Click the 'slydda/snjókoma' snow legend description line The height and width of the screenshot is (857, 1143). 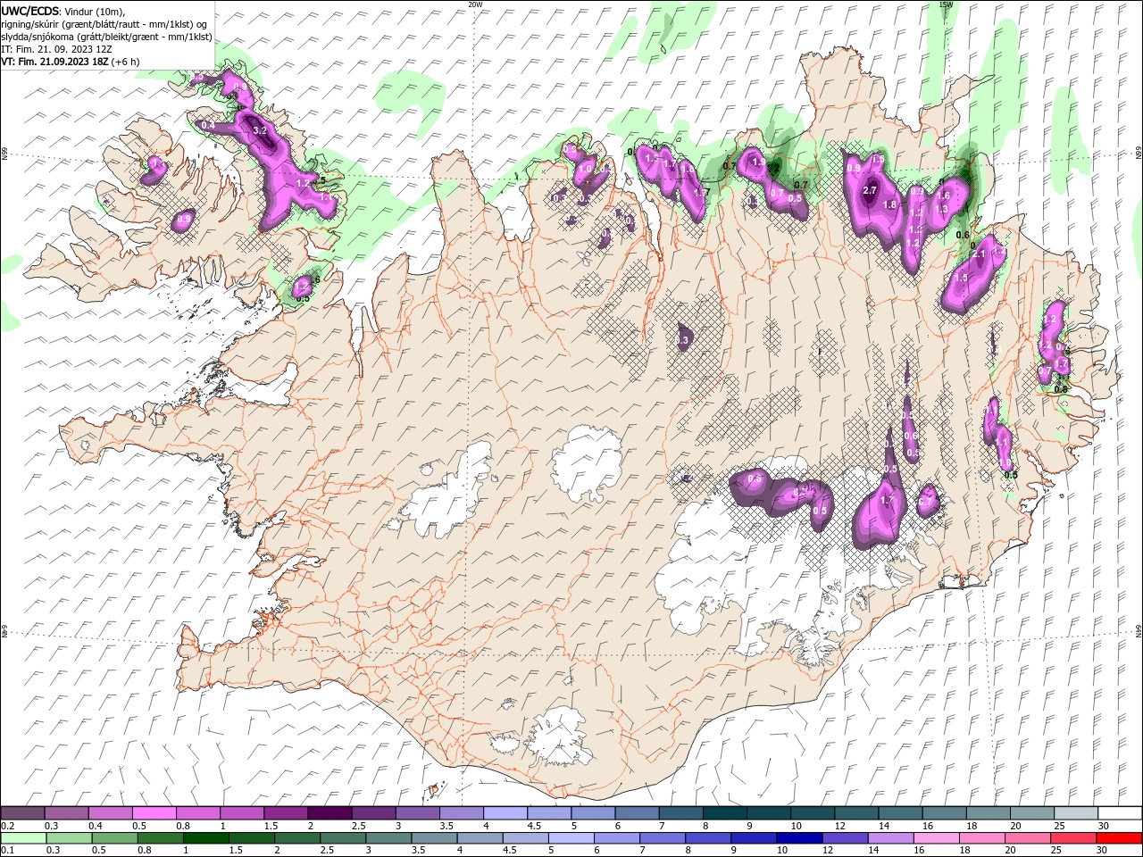click(106, 37)
